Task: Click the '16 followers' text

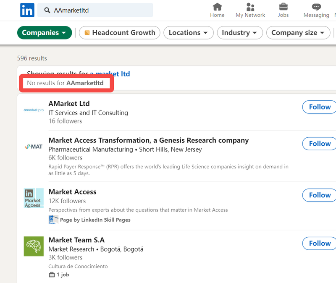Action: click(65, 121)
